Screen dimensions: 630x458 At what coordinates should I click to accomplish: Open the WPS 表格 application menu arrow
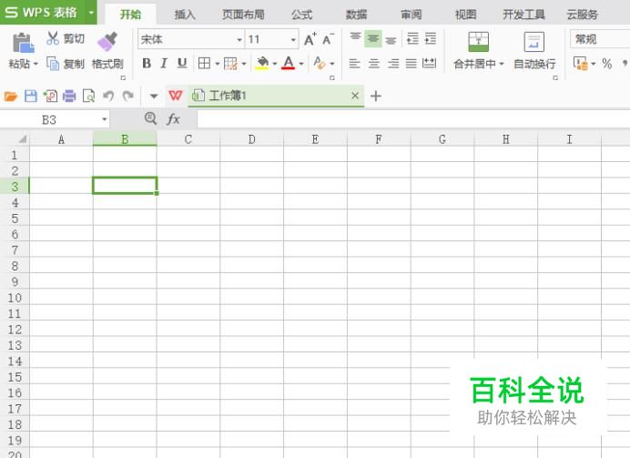91,13
